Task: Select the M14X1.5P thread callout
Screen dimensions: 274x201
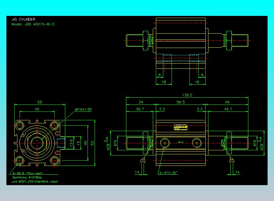Action: click(x=83, y=109)
